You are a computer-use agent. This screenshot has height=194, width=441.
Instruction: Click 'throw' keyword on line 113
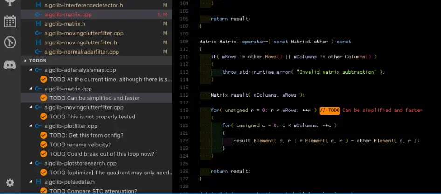click(x=229, y=72)
